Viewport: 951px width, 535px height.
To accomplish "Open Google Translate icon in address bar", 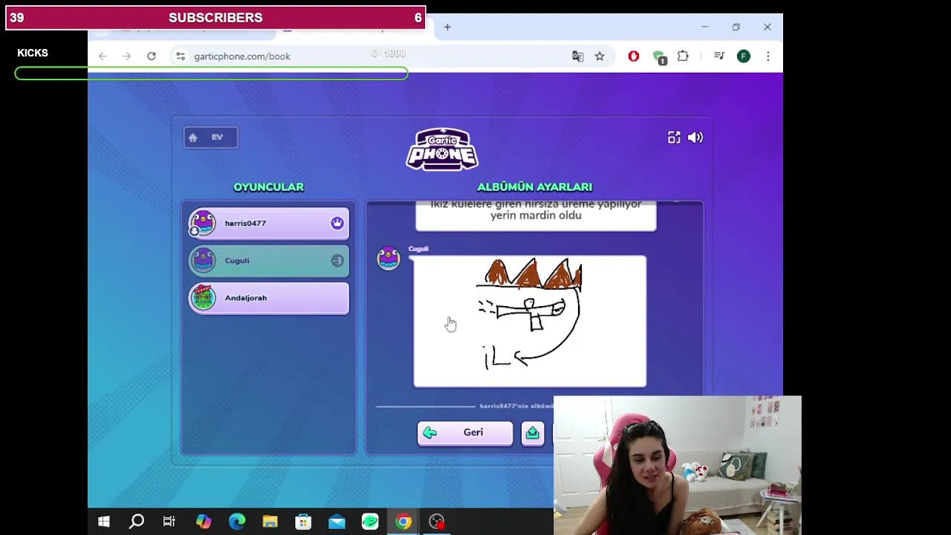I will 578,56.
